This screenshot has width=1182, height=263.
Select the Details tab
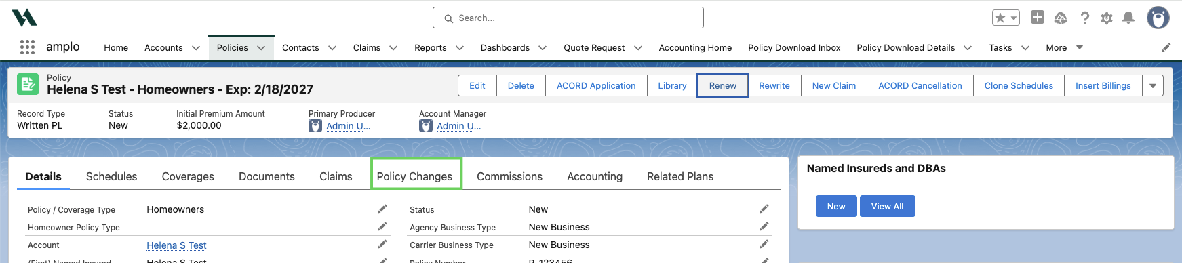[43, 176]
